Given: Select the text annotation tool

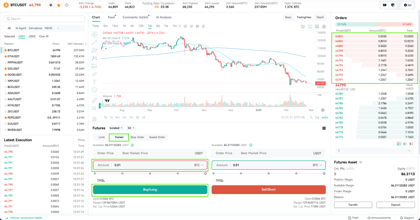Looking at the screenshot, I should [x=94, y=82].
